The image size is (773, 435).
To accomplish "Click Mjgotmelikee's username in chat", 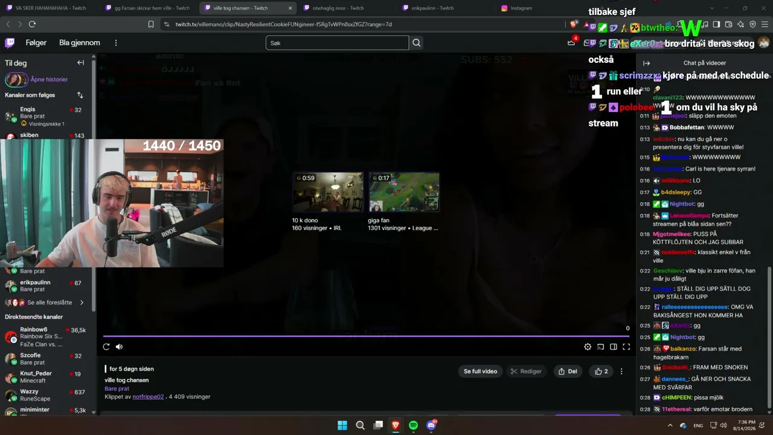I will pos(672,234).
